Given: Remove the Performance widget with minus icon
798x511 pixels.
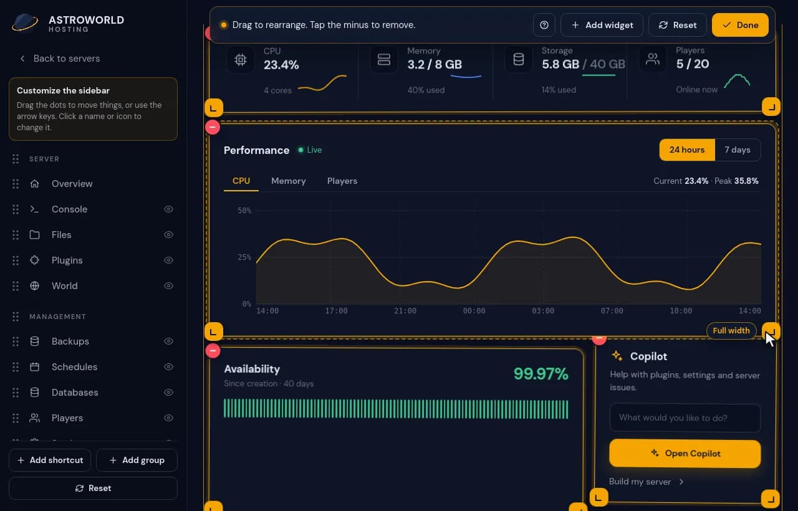Looking at the screenshot, I should click(x=213, y=127).
